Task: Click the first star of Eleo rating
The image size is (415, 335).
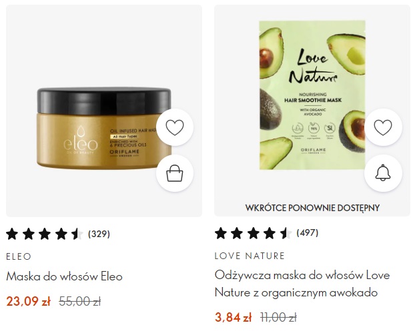Action: pos(12,234)
